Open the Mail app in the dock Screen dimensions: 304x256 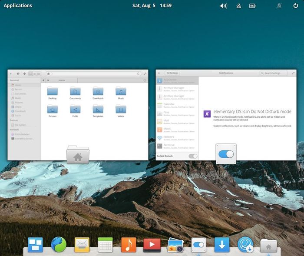(x=82, y=245)
